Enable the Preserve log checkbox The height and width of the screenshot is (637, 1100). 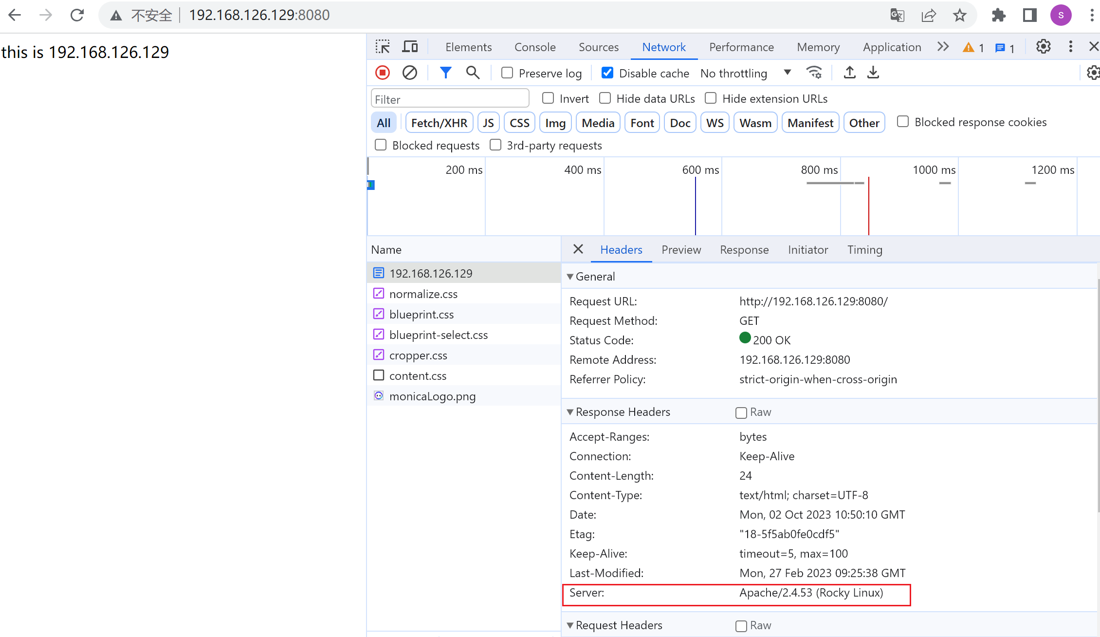(x=506, y=73)
